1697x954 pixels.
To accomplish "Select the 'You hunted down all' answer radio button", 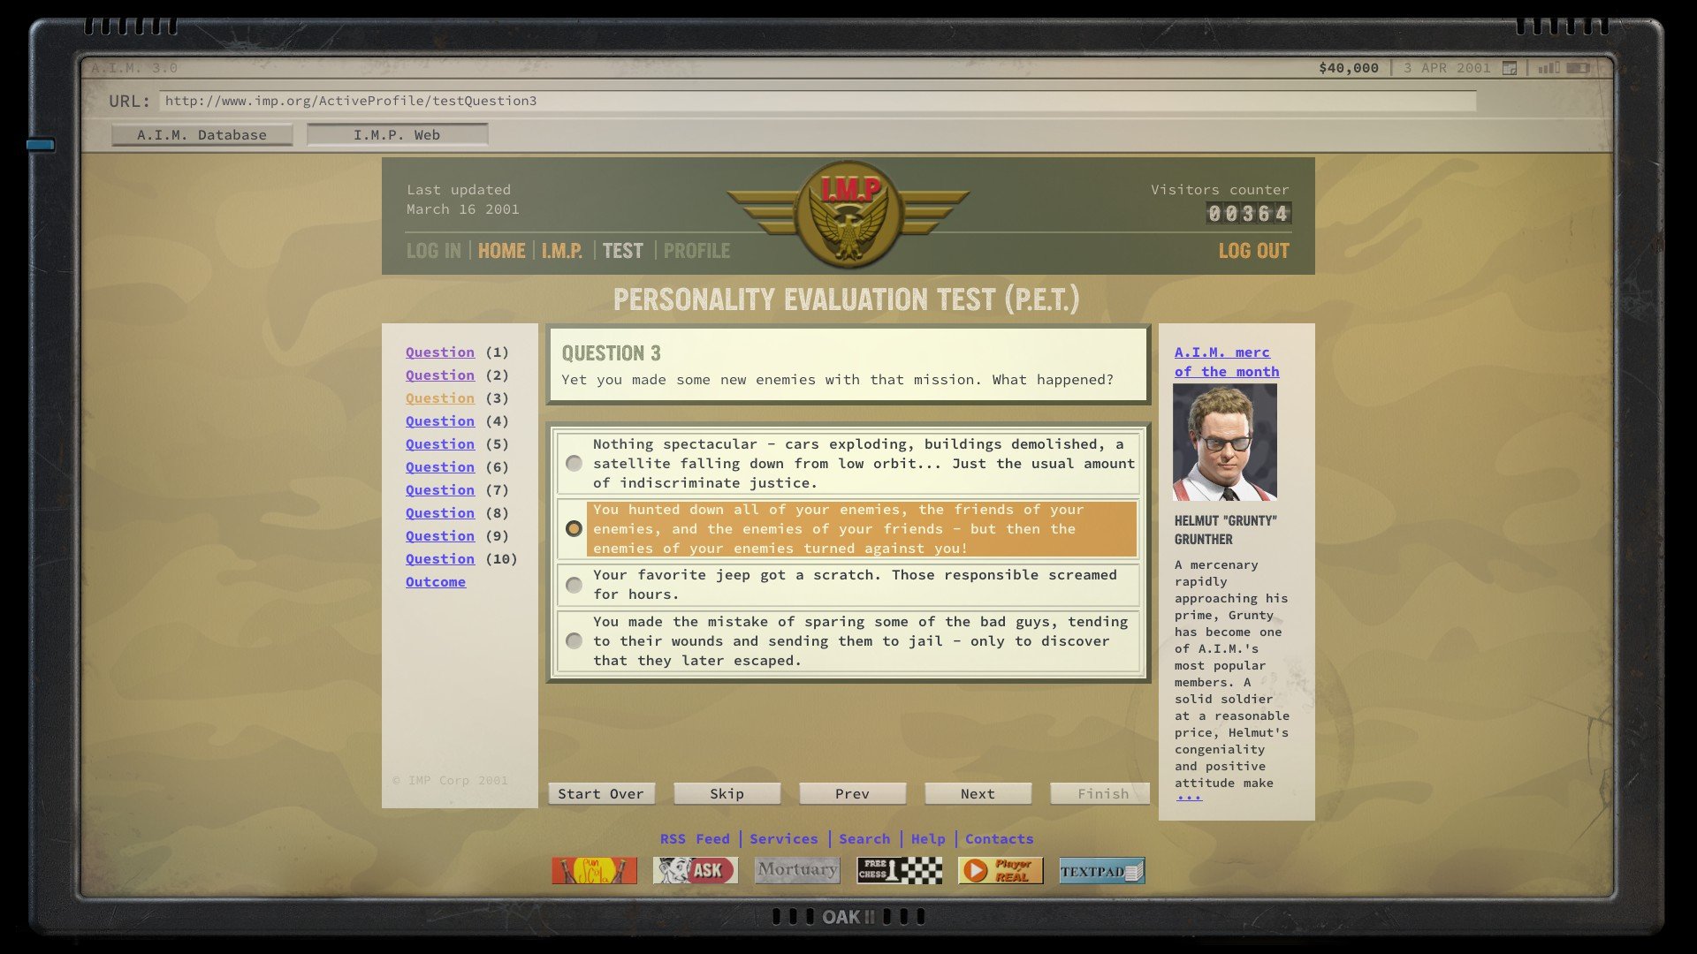I will coord(574,528).
